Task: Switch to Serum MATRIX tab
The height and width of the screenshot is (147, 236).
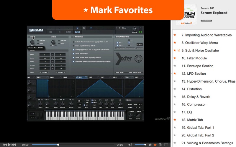Action: 68,30
